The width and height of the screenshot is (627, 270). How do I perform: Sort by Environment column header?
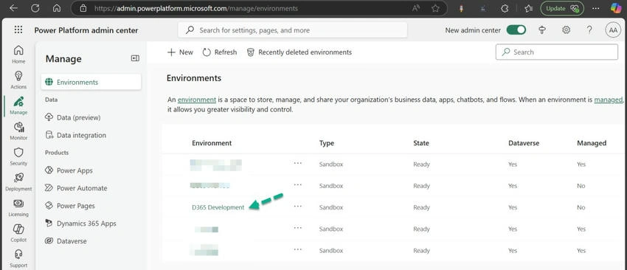(212, 143)
